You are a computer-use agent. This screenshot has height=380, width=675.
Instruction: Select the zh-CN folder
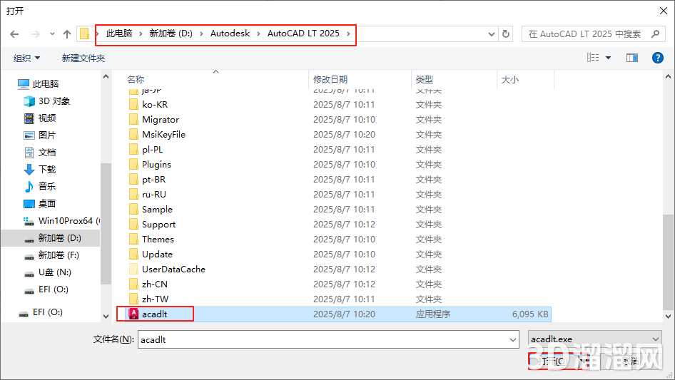155,284
